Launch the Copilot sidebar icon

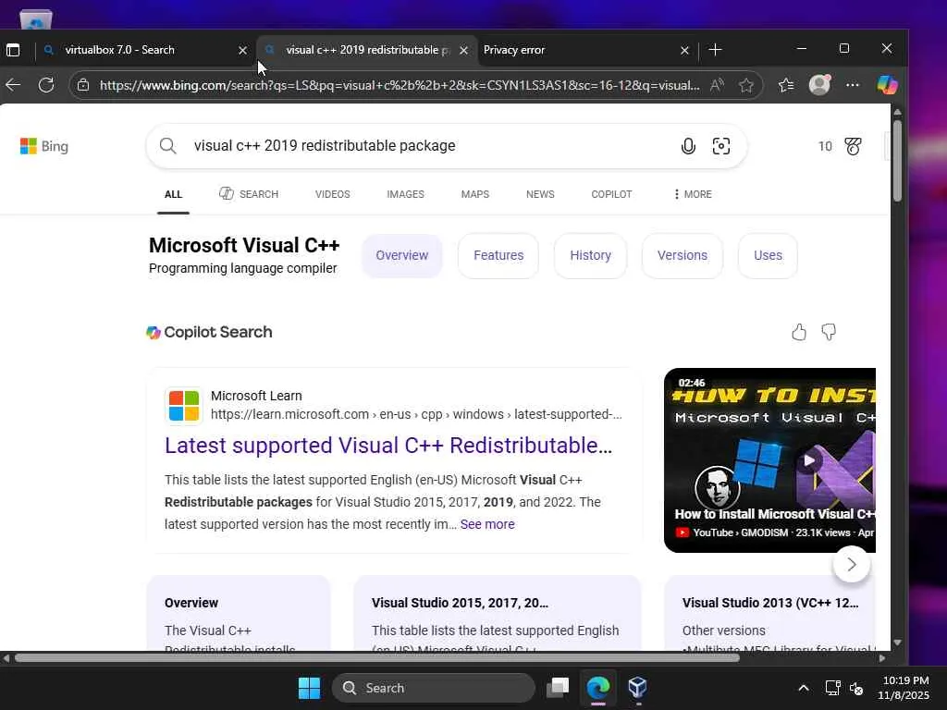(887, 85)
